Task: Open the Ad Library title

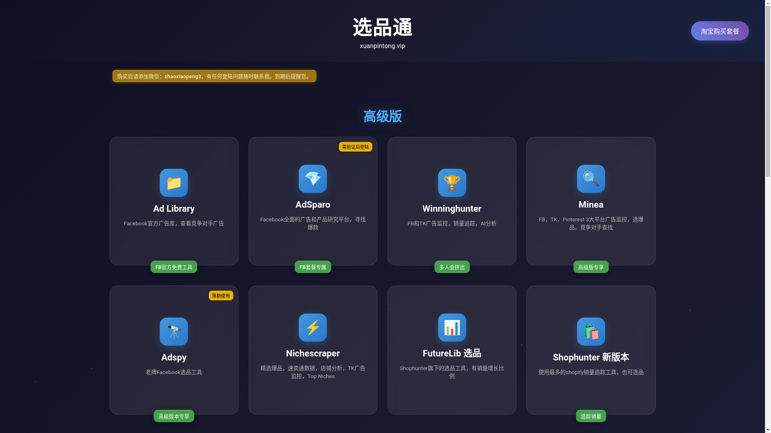Action: pyautogui.click(x=174, y=208)
